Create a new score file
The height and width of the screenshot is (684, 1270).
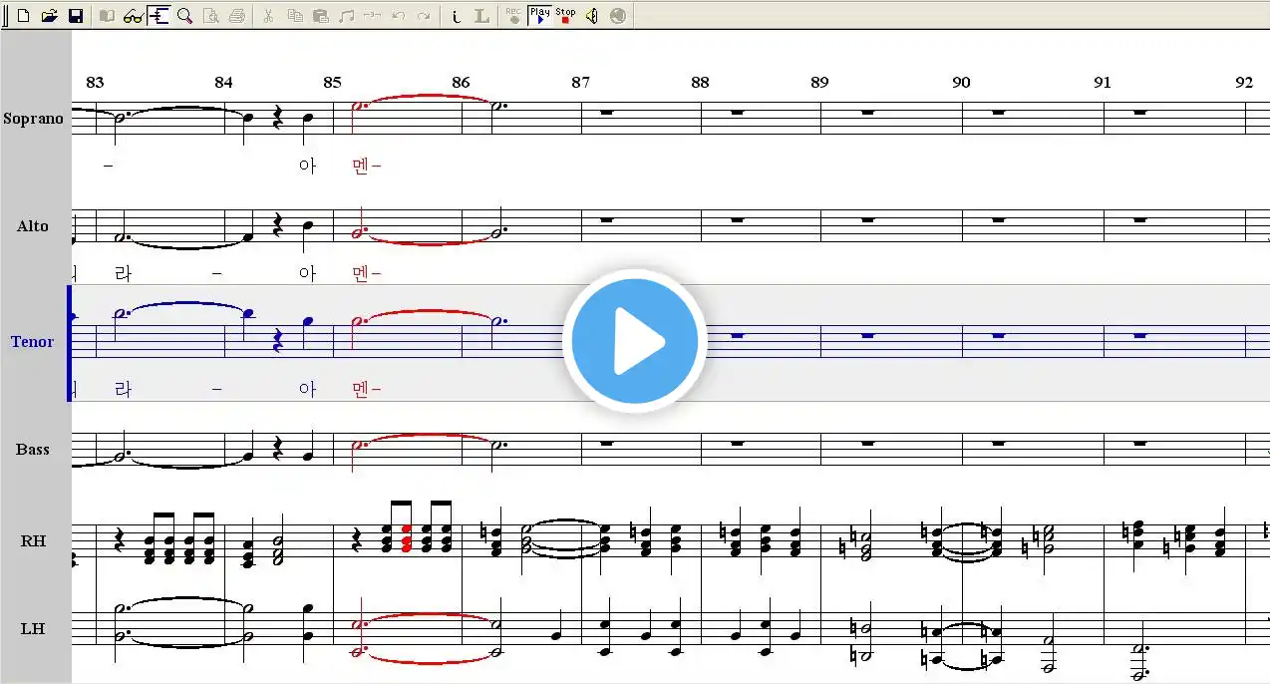(x=24, y=16)
